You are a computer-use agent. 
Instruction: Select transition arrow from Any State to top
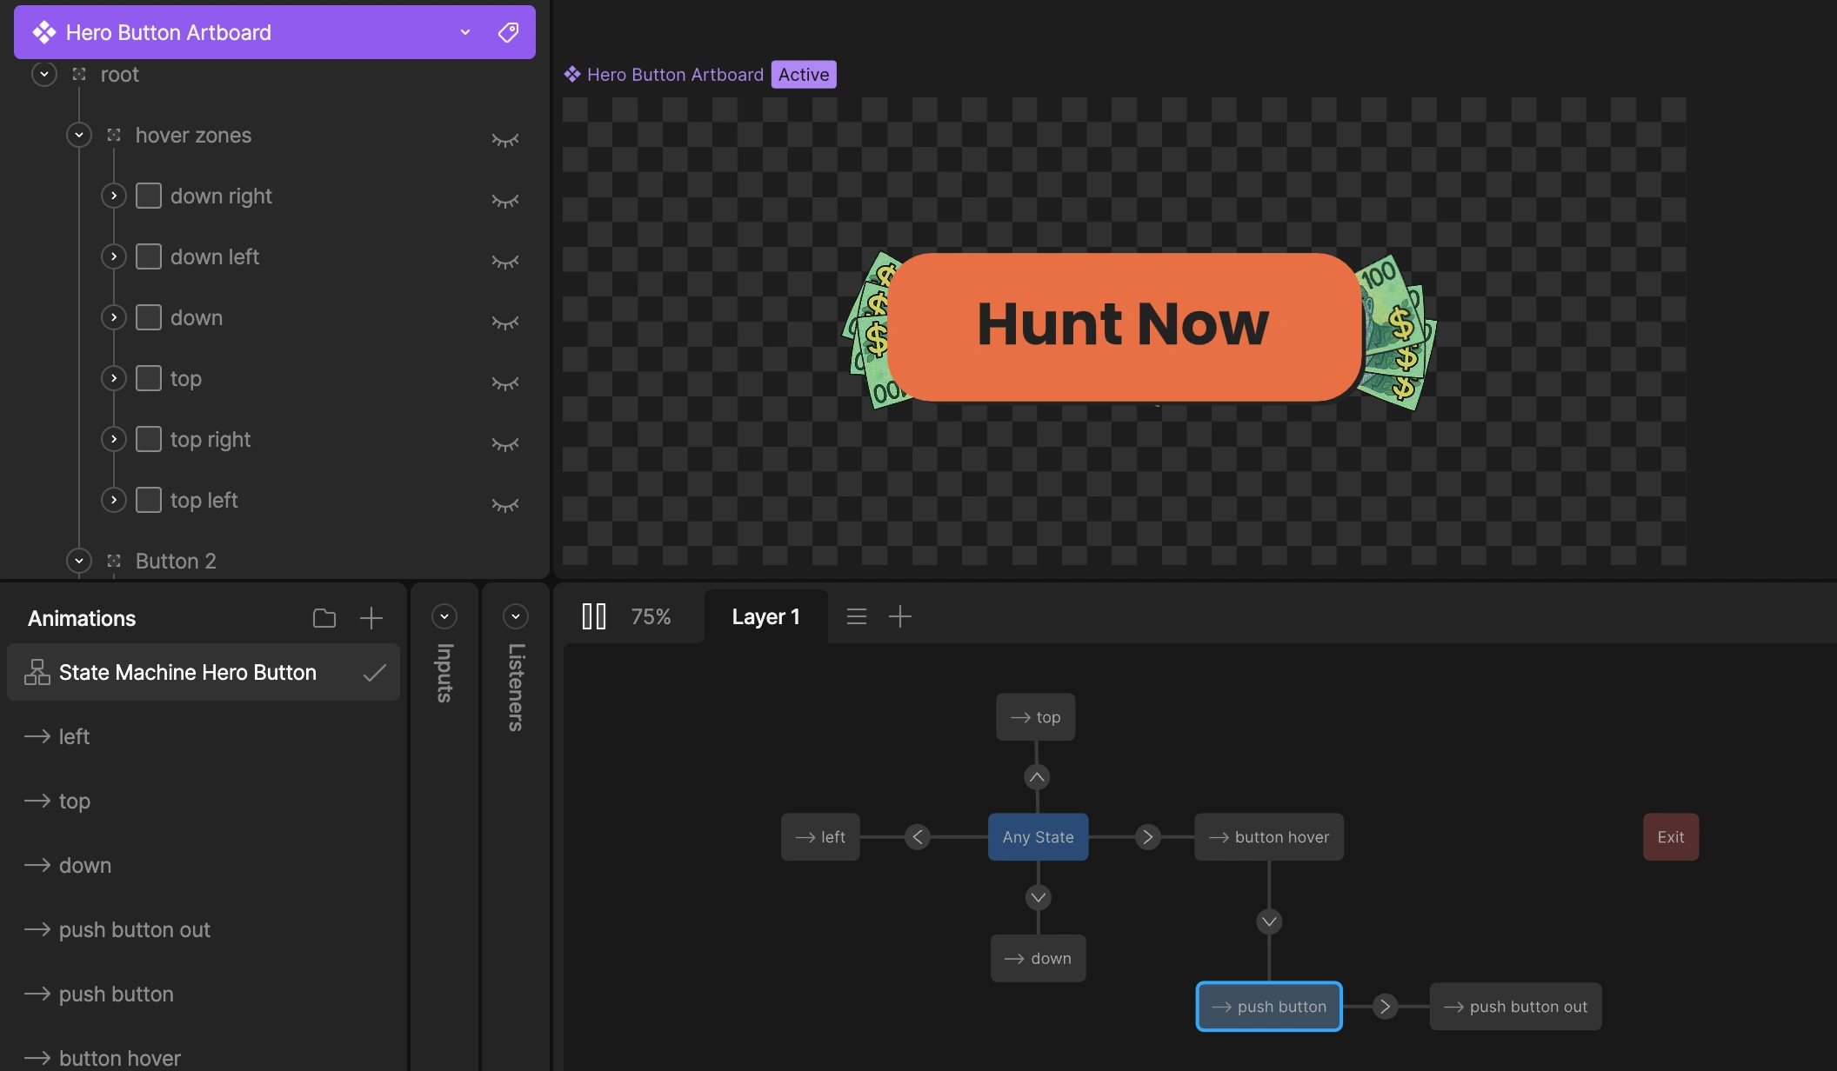[1037, 777]
